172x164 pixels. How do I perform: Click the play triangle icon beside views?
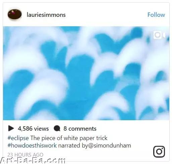11,128
